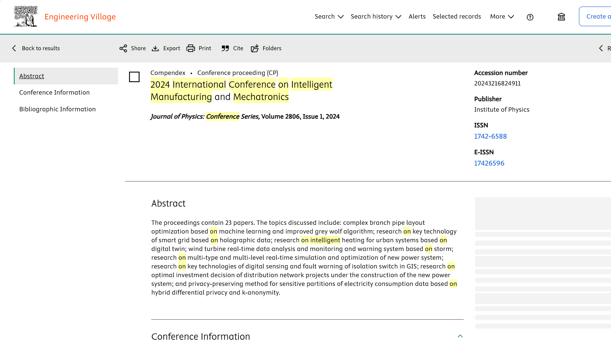
Task: Click the ISSN link 1742-6588
Action: point(490,136)
